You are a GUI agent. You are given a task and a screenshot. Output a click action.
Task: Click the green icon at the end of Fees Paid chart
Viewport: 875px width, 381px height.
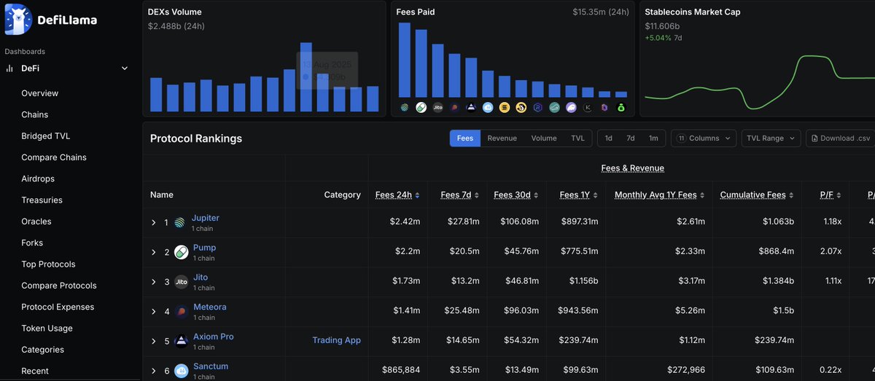click(621, 107)
